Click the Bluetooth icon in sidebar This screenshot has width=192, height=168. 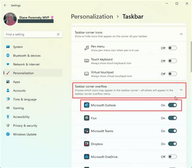tap(8, 55)
